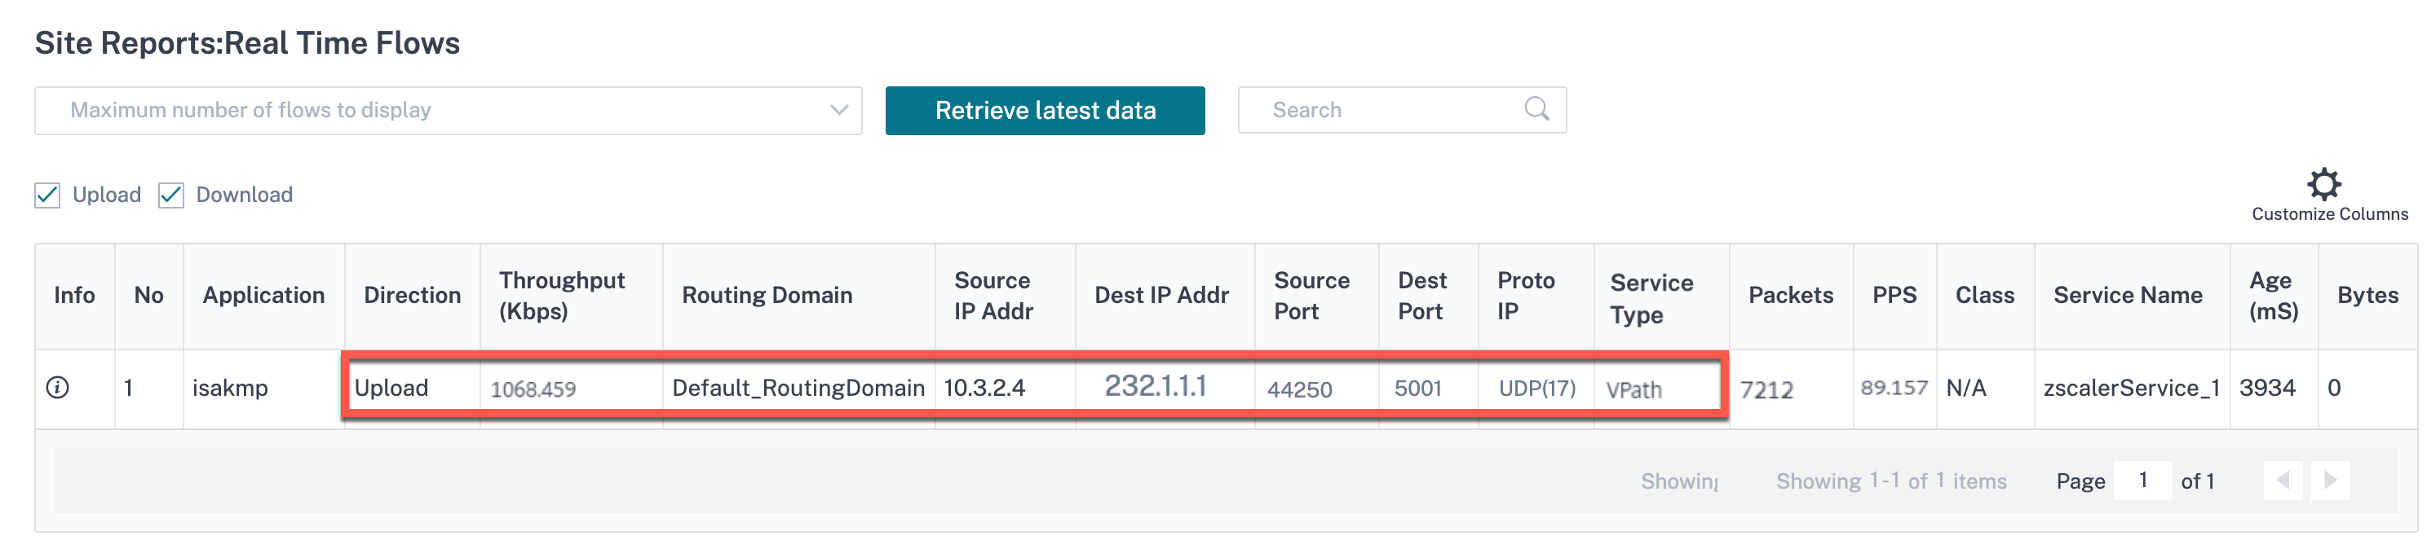Go to the next page arrow
This screenshot has width=2427, height=549.
[2330, 481]
